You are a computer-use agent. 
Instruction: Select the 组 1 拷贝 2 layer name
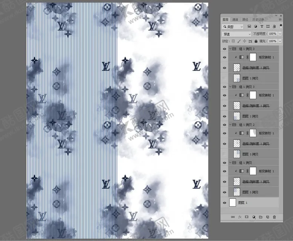[247, 125]
